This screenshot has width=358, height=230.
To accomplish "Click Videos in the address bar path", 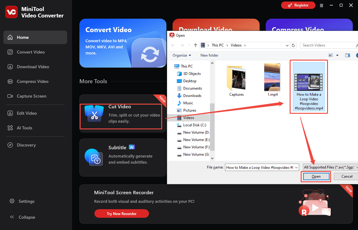I will (x=236, y=45).
